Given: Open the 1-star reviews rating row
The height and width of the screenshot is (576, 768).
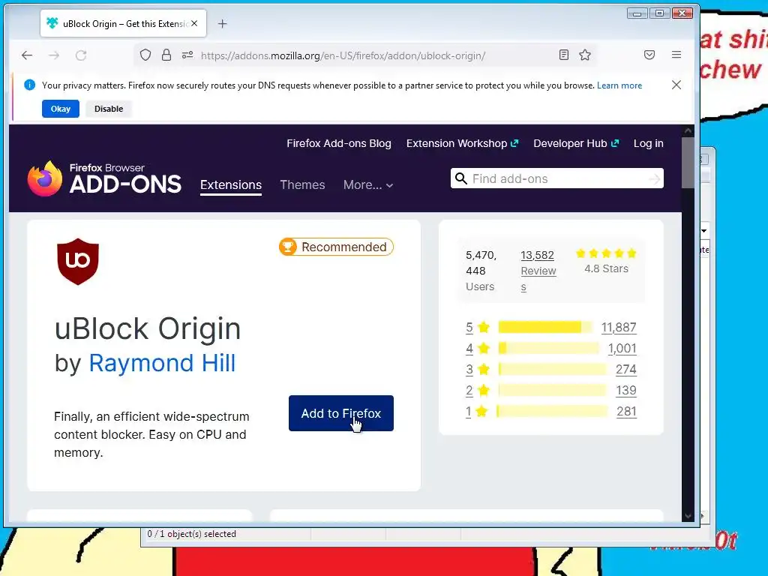Looking at the screenshot, I should (x=551, y=412).
